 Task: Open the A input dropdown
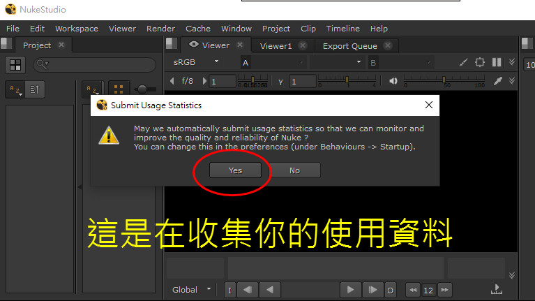tap(273, 63)
